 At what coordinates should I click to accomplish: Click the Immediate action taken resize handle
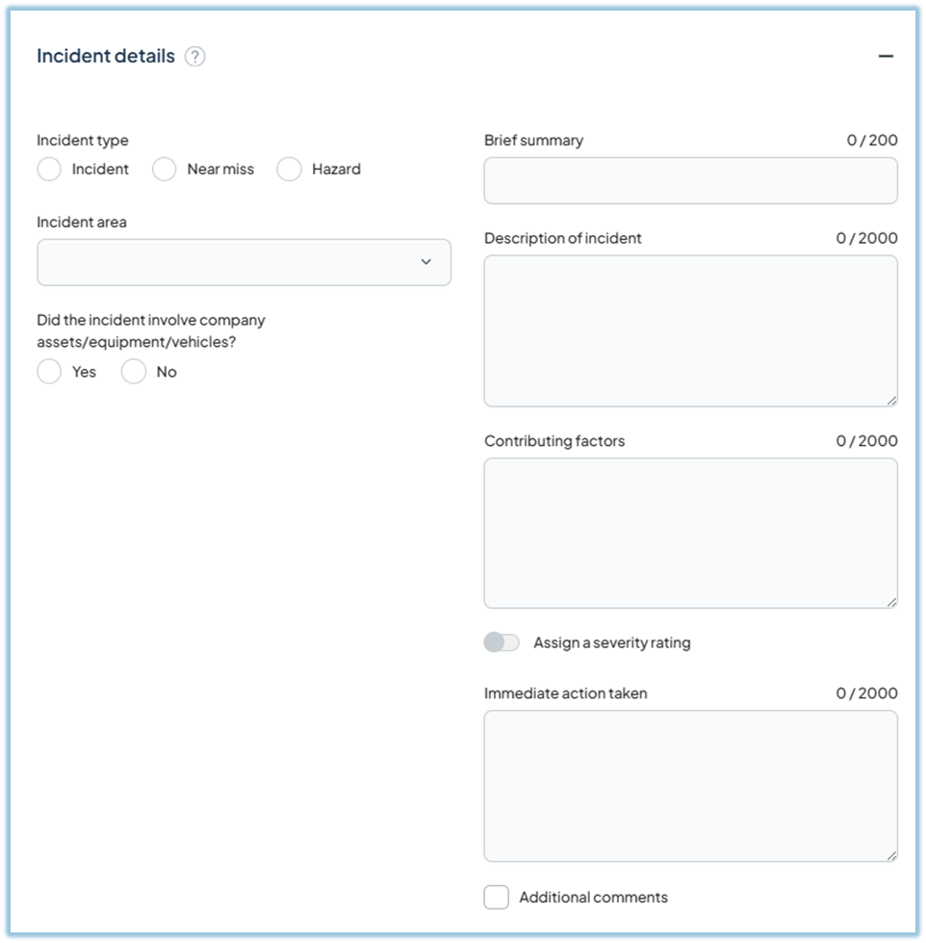coord(890,855)
